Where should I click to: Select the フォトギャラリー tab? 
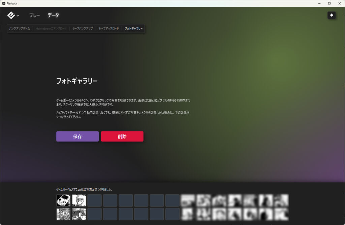pyautogui.click(x=133, y=29)
